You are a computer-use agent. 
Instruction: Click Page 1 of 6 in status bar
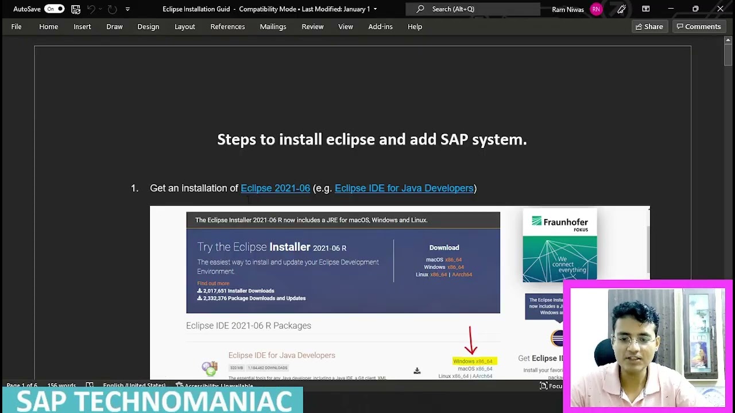coord(22,385)
